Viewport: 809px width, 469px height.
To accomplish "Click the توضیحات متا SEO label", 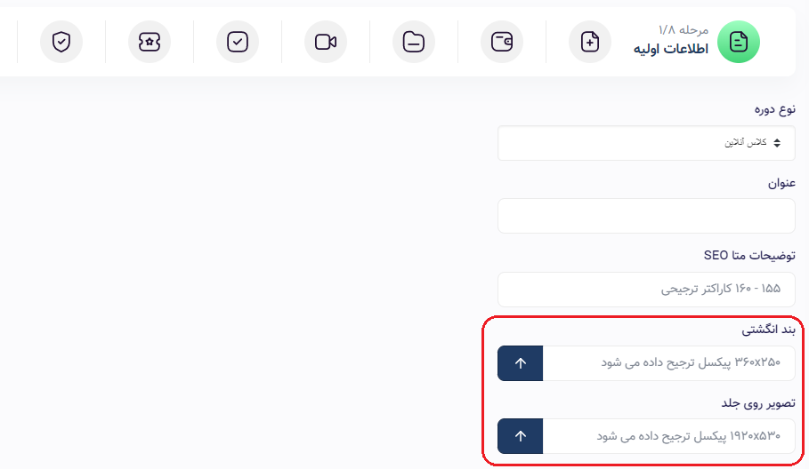I will [749, 255].
